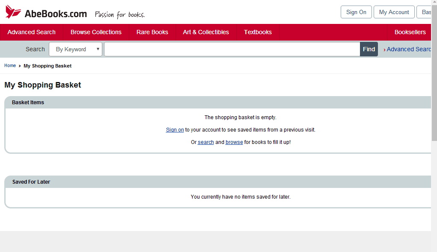Select the Rare Books navigation tab
Screen dimensions: 437x252
(x=152, y=32)
